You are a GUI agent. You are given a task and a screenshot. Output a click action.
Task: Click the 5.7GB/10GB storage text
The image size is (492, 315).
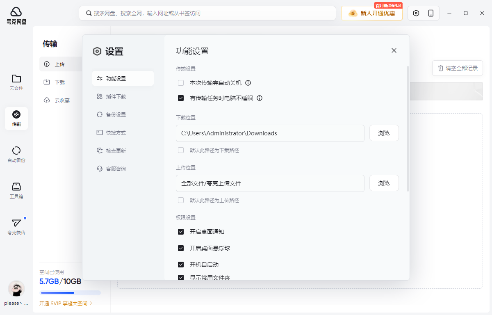tap(60, 282)
